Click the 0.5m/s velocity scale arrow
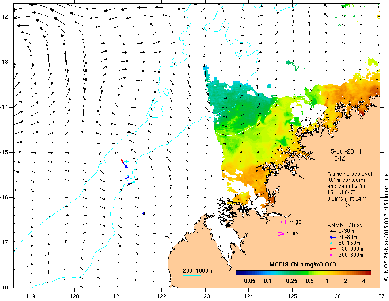The height and width of the screenshot is (301, 389). pyautogui.click(x=342, y=205)
